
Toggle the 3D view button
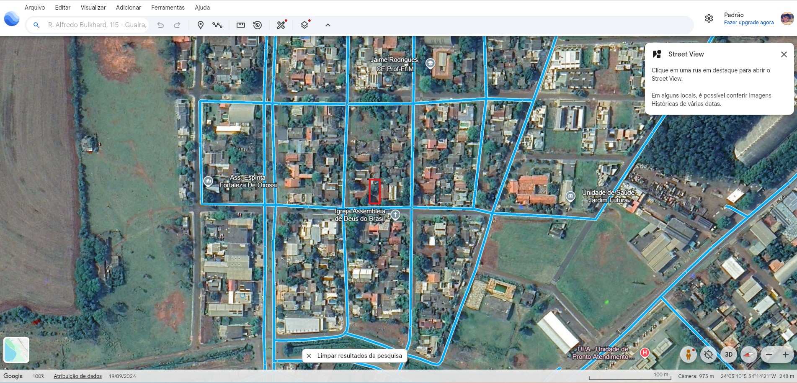(729, 355)
